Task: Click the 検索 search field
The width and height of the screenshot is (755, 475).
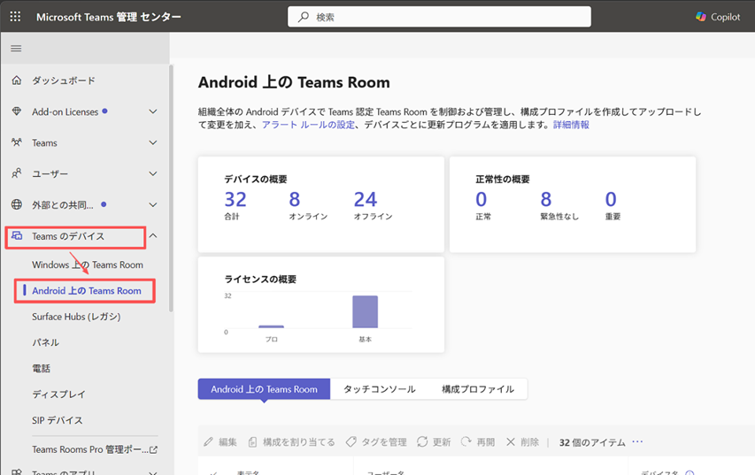Action: point(439,17)
